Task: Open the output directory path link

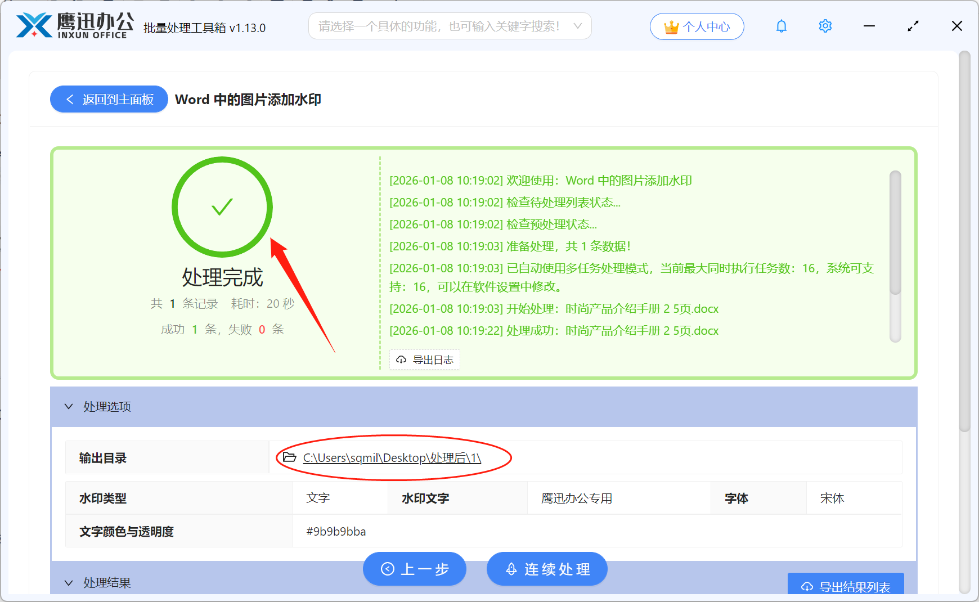Action: pos(391,458)
